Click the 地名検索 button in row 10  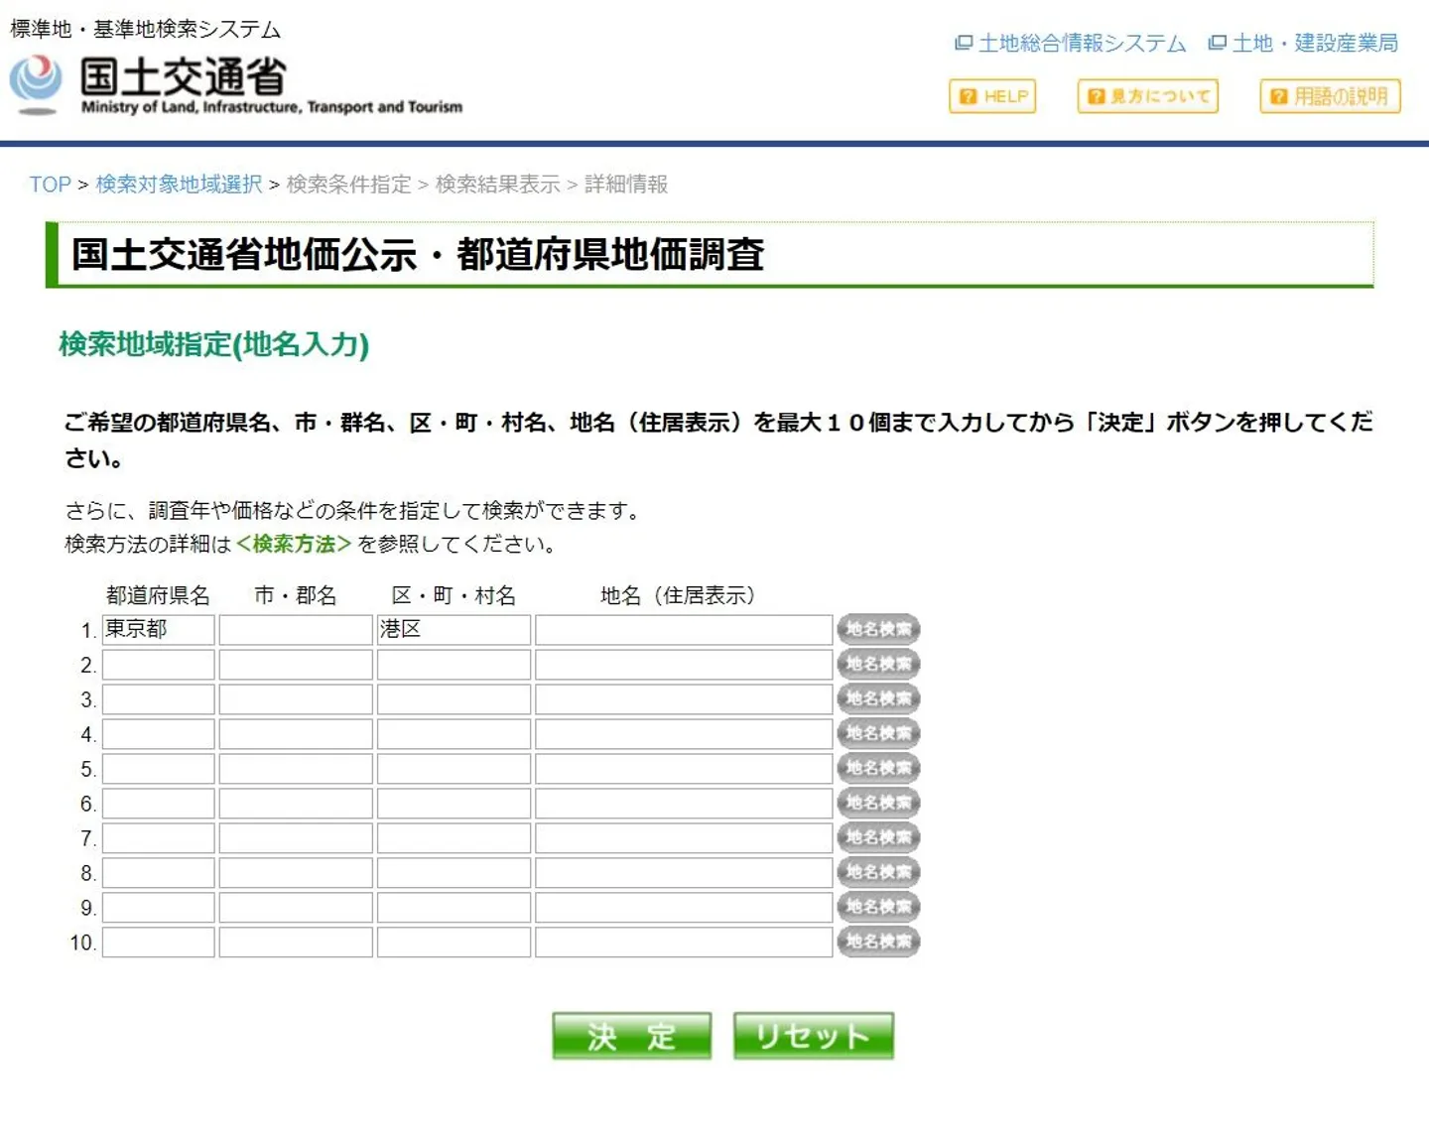point(878,942)
